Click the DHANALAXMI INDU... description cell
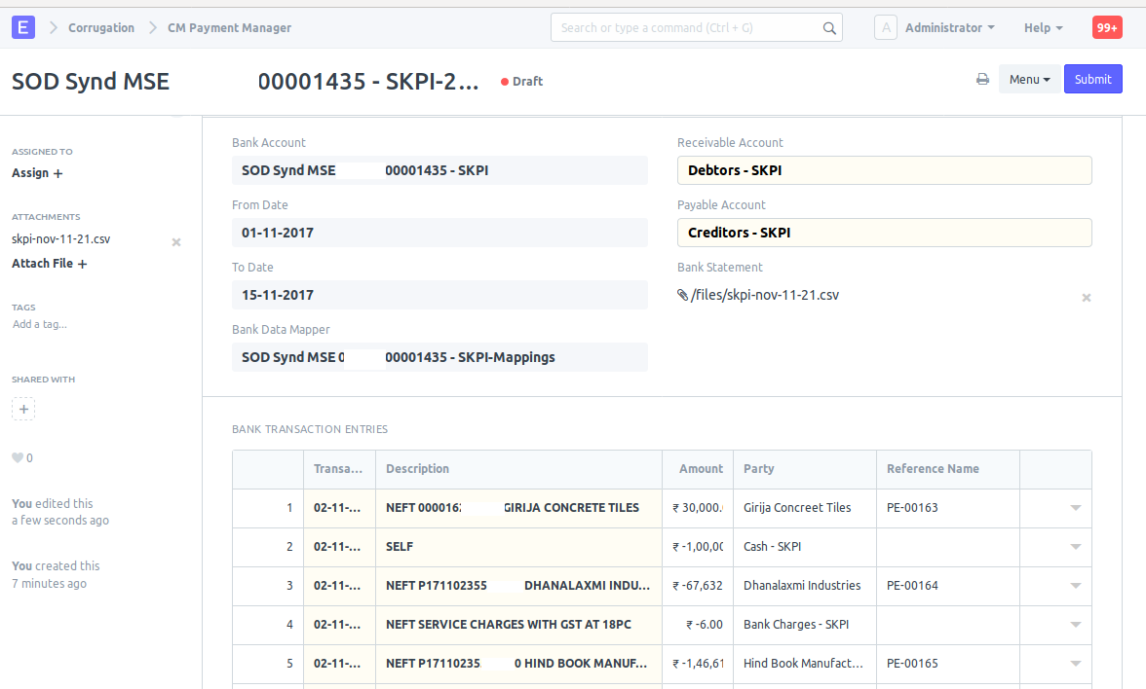This screenshot has width=1146, height=689. (518, 586)
